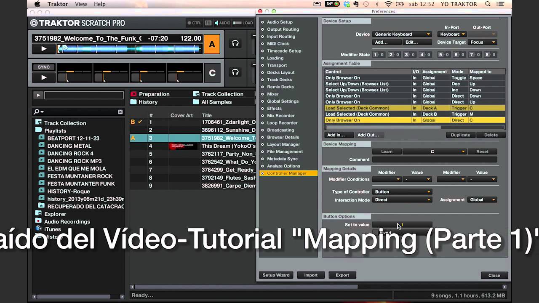Click the track list horizontal scrollbar
Image resolution: width=539 pixels, height=303 pixels.
tap(246, 287)
